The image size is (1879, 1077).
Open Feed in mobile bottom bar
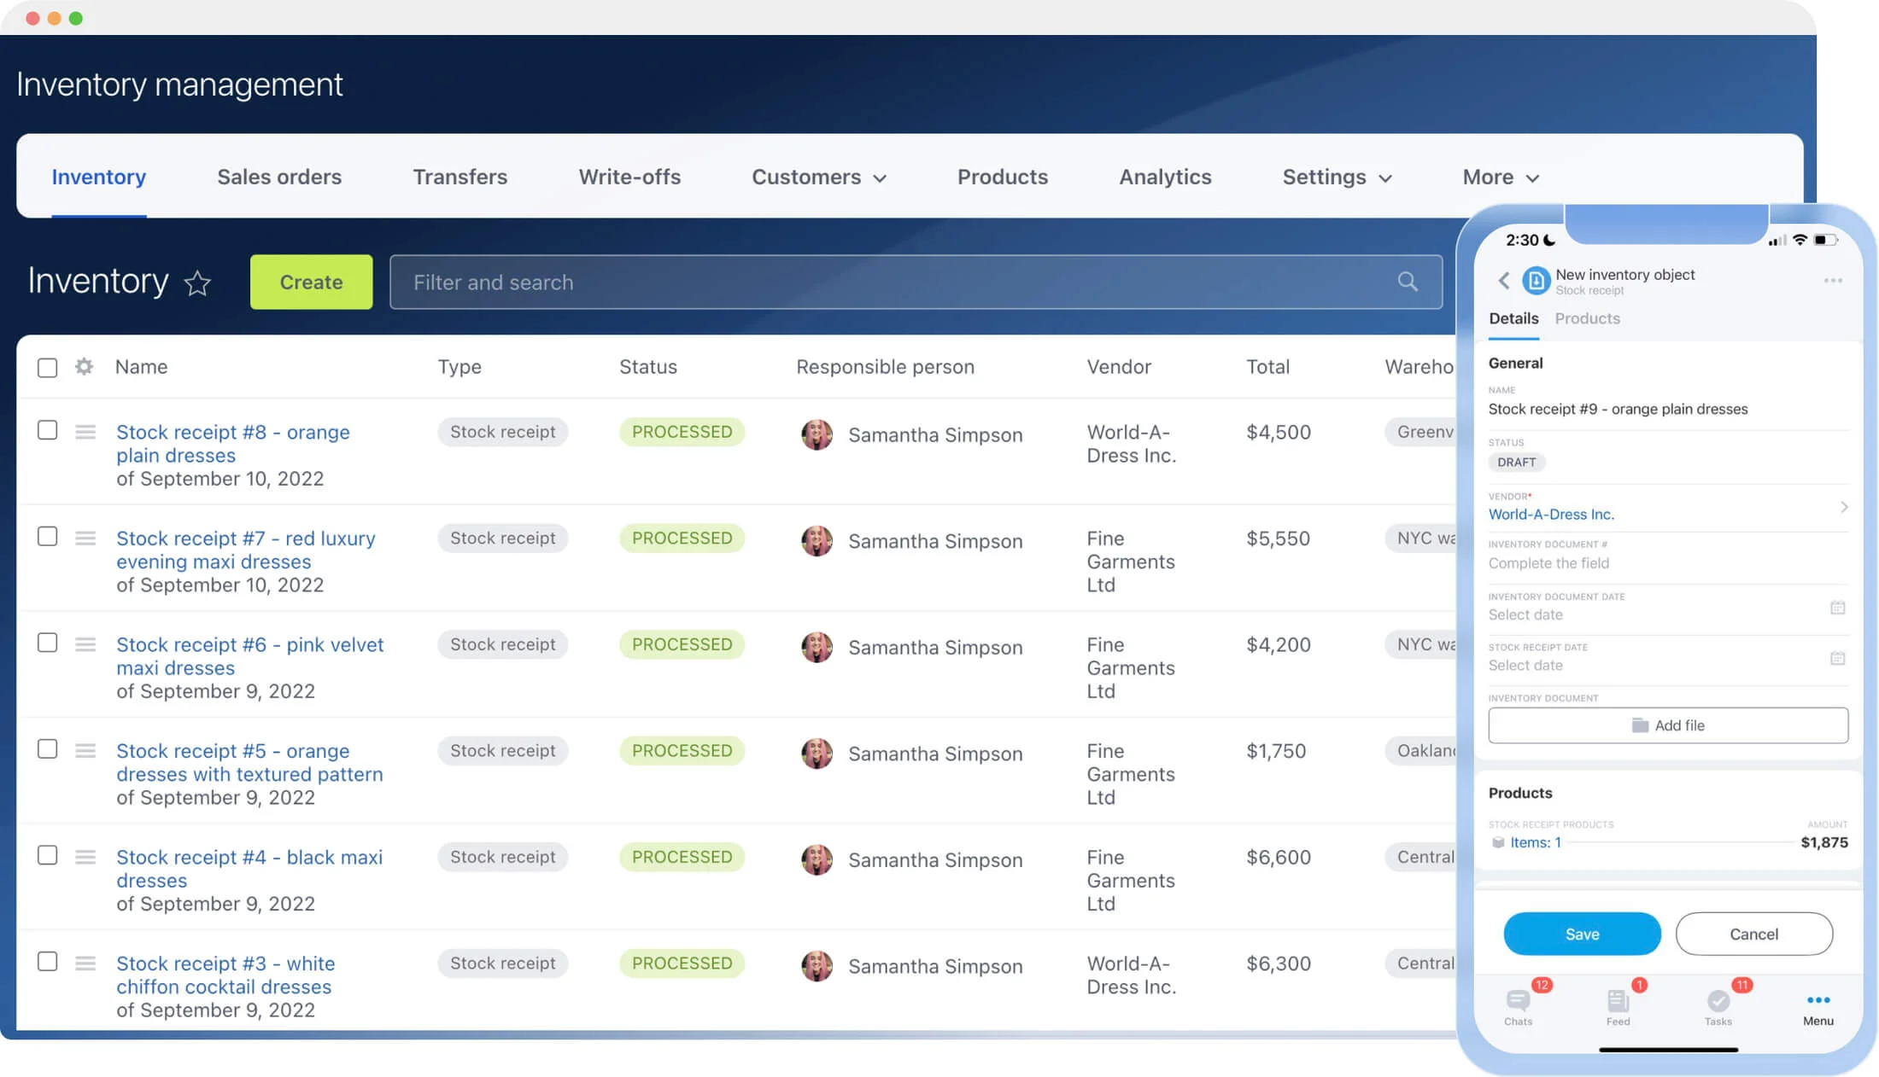click(x=1618, y=1005)
